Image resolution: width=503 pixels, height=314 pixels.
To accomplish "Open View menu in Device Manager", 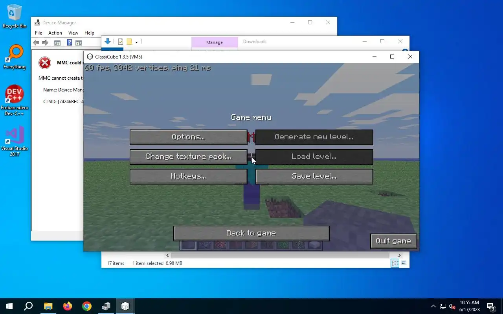I will (73, 33).
